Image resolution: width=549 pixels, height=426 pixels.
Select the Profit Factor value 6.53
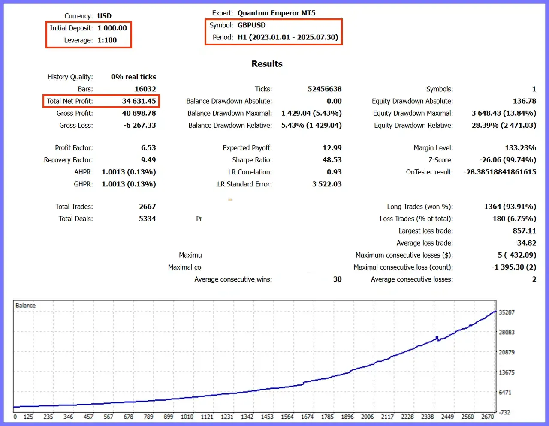(x=148, y=148)
